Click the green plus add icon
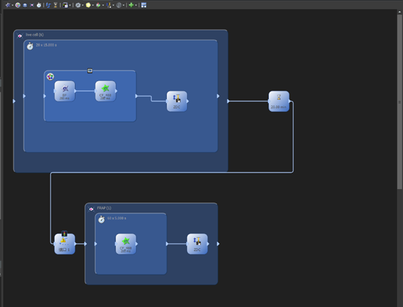The height and width of the screenshot is (307, 403). point(131,5)
